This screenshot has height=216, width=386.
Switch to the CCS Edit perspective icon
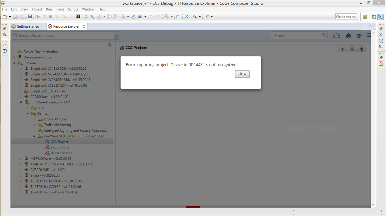374,17
